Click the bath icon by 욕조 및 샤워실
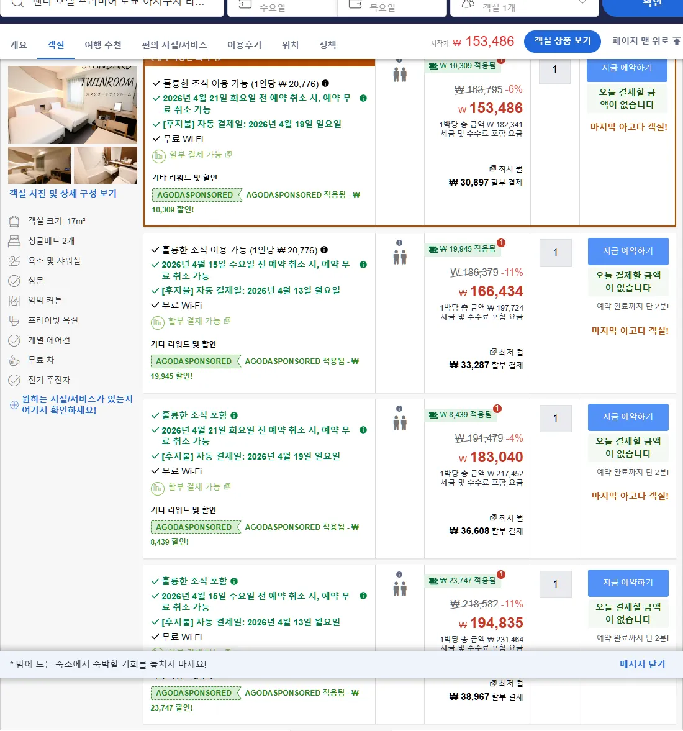The image size is (683, 731). [14, 261]
